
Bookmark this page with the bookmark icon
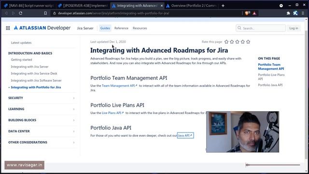[x=45, y=13]
